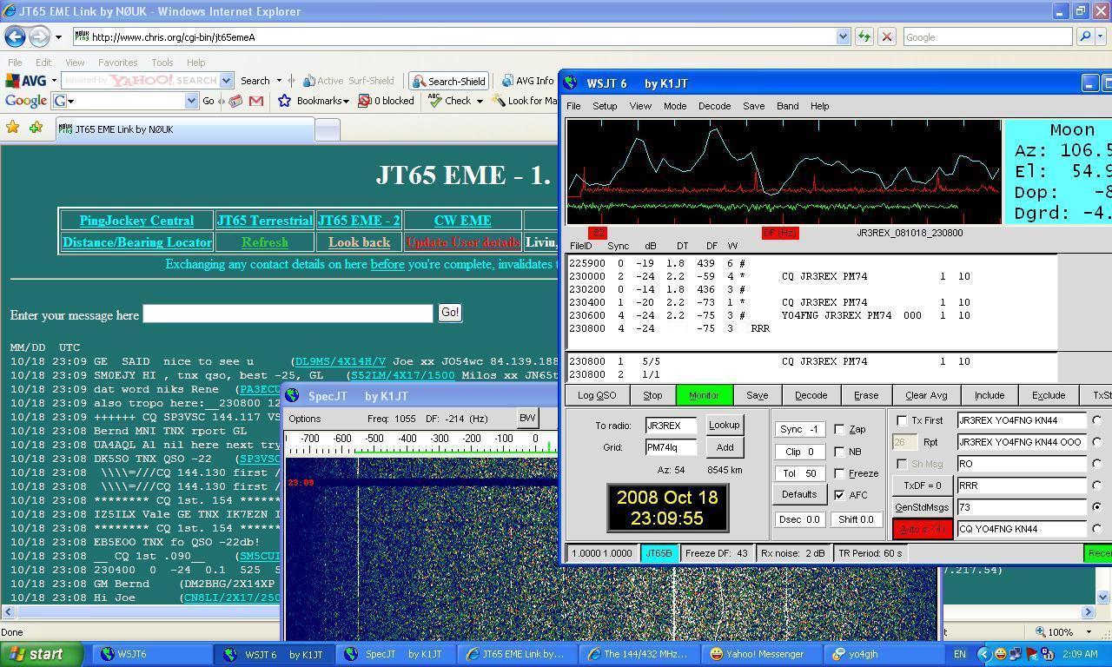
Task: Open the Band menu in WSJT
Action: pyautogui.click(x=787, y=106)
